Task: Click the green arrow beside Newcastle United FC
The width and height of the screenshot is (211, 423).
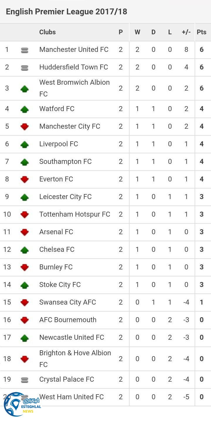Action: 25,338
